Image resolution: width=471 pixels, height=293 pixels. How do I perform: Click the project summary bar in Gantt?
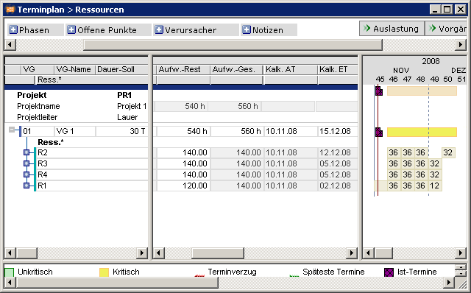[x=422, y=91]
